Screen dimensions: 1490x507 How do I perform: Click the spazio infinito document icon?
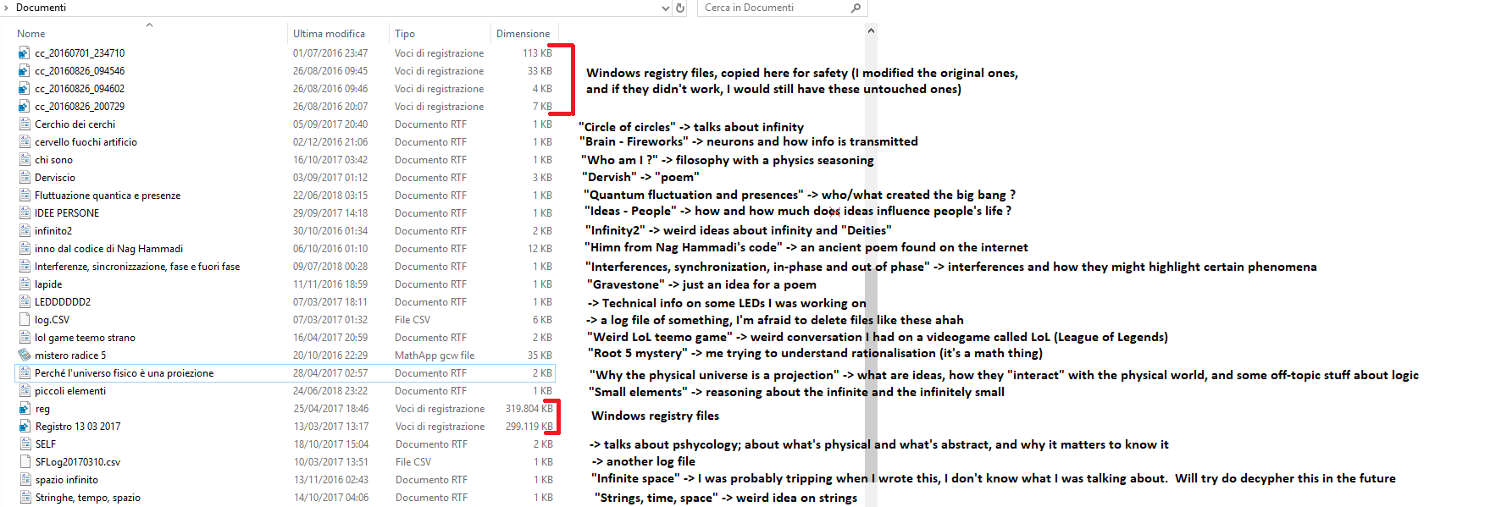coord(24,479)
